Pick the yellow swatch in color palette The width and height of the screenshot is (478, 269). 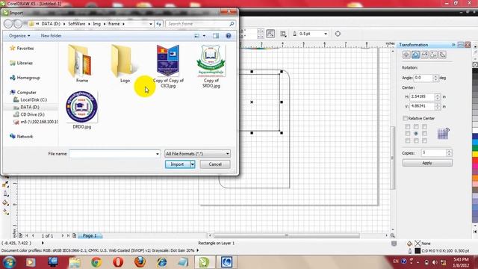coord(475,155)
